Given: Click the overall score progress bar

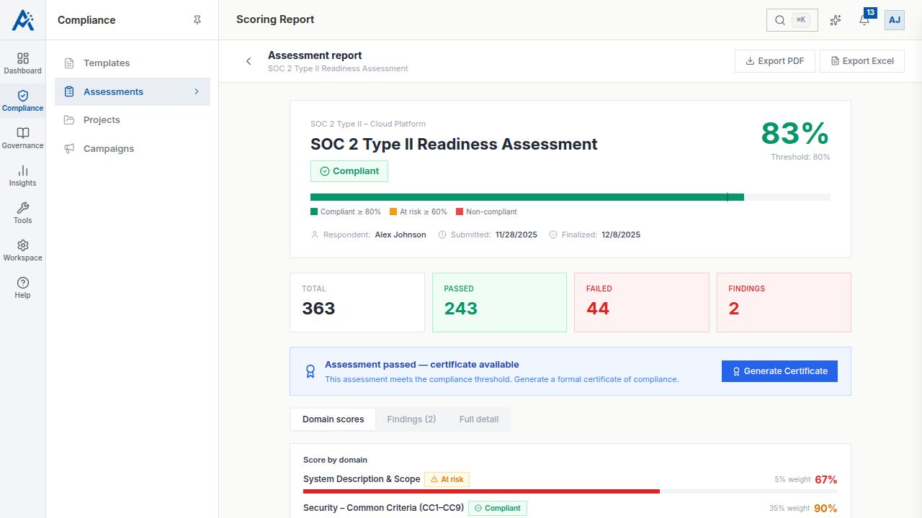Looking at the screenshot, I should [x=570, y=197].
